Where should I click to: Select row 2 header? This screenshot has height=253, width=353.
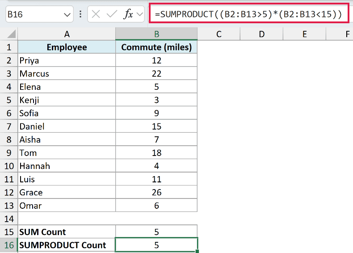pyautogui.click(x=9, y=60)
